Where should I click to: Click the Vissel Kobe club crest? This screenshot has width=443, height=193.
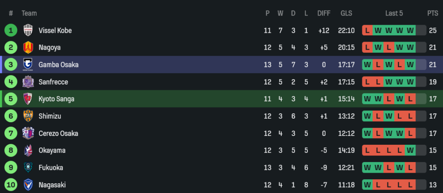28,31
